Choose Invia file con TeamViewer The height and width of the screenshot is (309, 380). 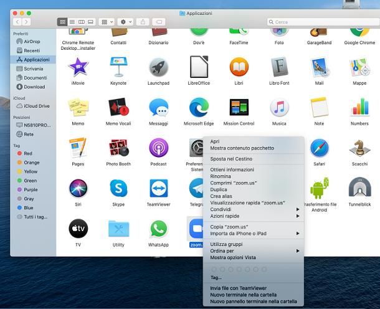pos(254,288)
